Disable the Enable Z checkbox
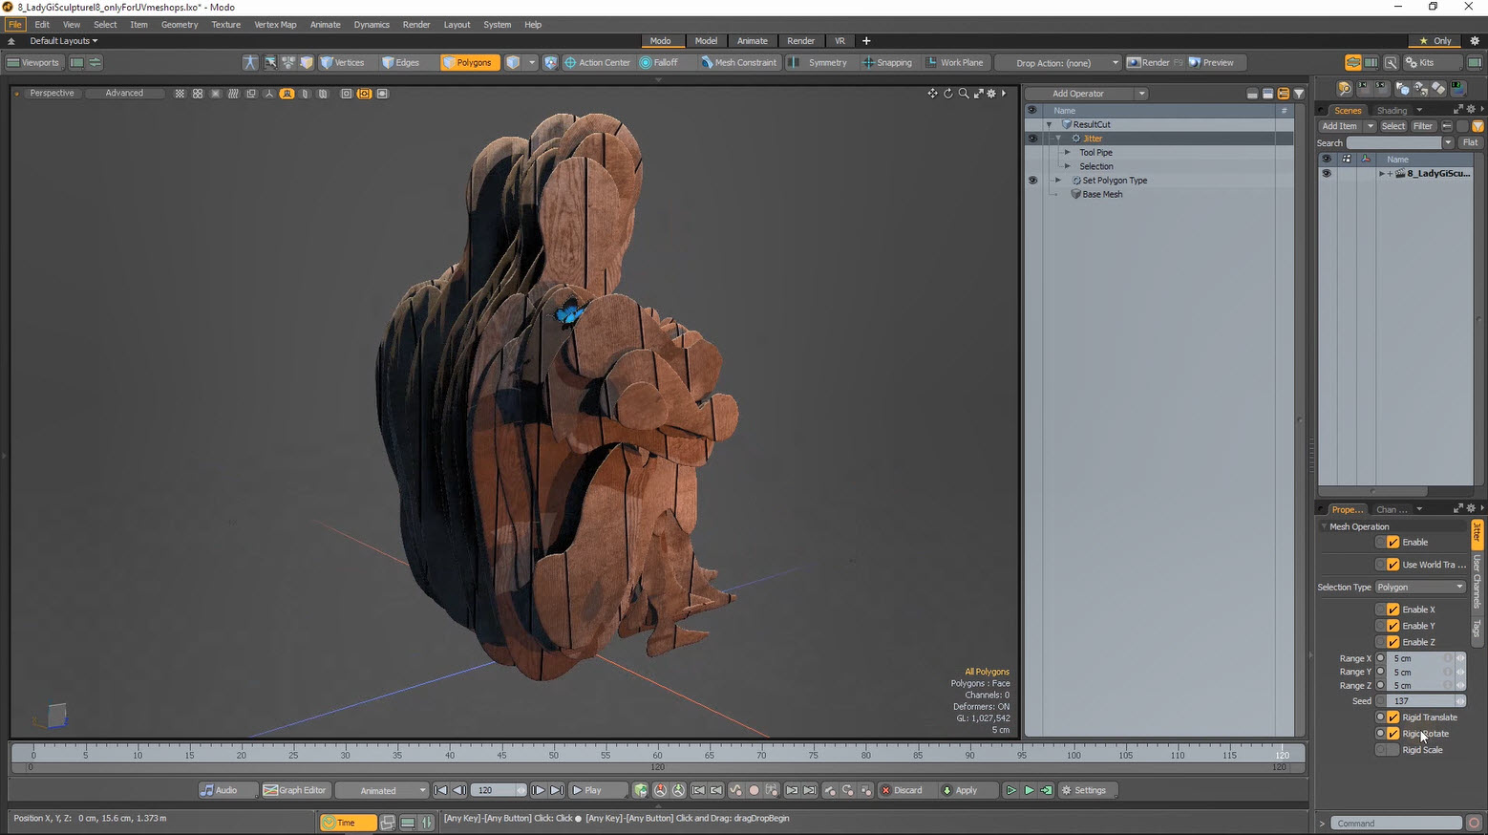 click(x=1391, y=641)
